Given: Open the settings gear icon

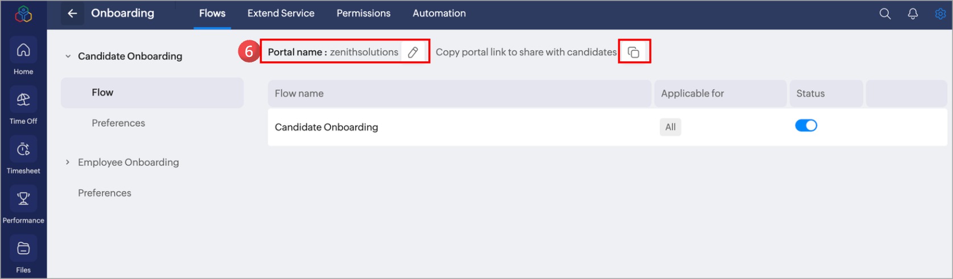Looking at the screenshot, I should [x=940, y=14].
